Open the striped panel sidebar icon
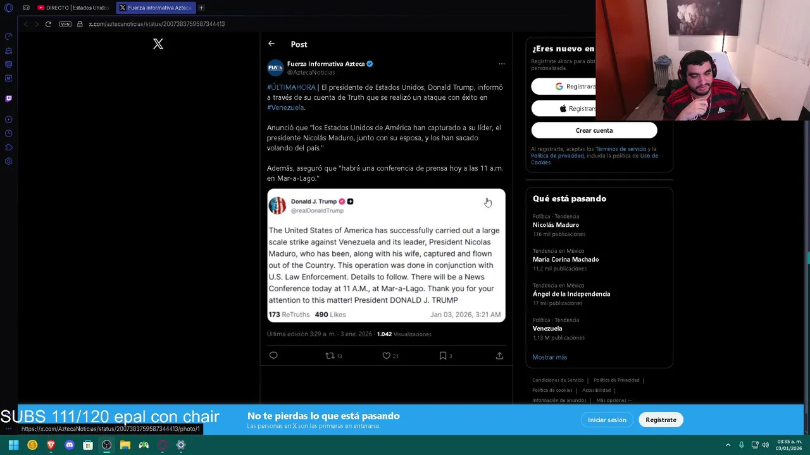 (9, 64)
